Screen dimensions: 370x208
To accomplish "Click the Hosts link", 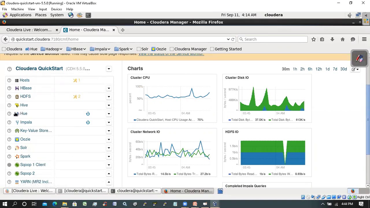I will coord(25,80).
